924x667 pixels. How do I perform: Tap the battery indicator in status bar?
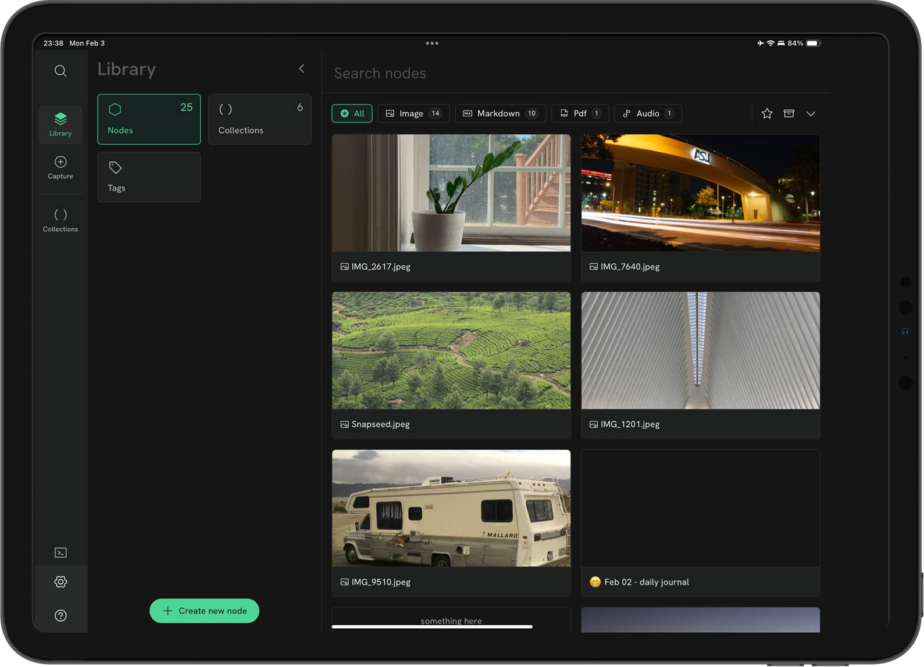coord(814,43)
